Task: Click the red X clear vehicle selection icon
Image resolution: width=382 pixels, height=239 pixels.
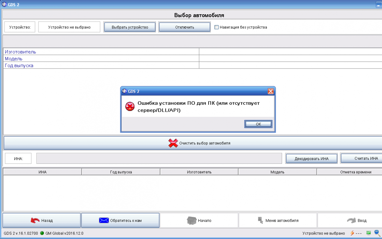Action: (x=173, y=143)
